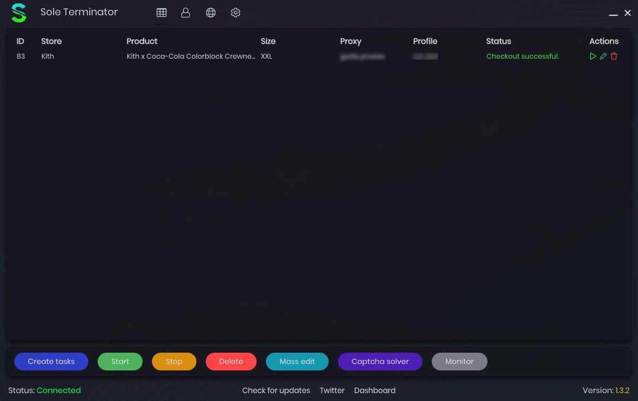638x401 pixels.
Task: Select the Kith store cell
Action: (x=48, y=56)
